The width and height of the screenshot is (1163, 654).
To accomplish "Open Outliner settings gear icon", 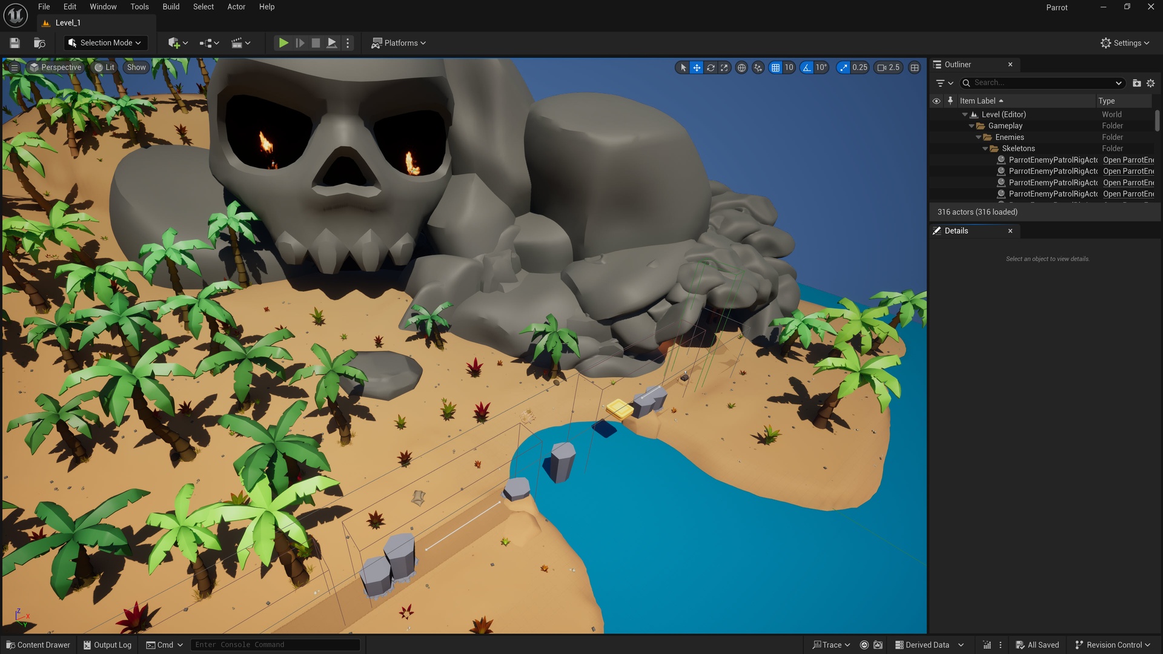I will point(1151,83).
